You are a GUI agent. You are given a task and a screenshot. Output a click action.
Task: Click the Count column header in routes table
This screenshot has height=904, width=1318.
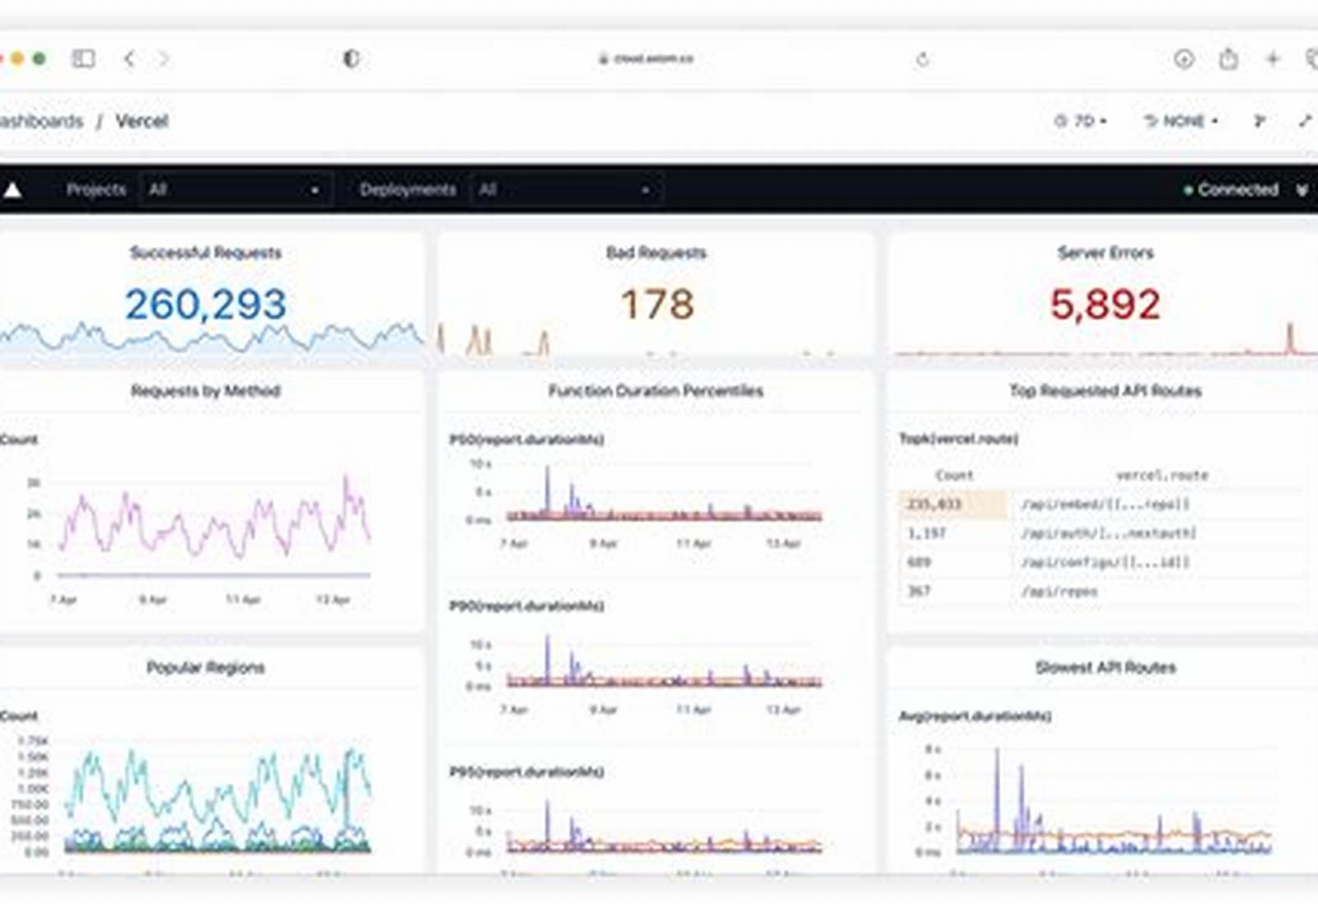[954, 475]
